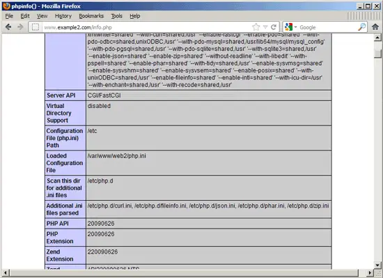This screenshot has width=383, height=278.
Task: Click the 'Virtual Directory Support' label
Action: point(65,113)
